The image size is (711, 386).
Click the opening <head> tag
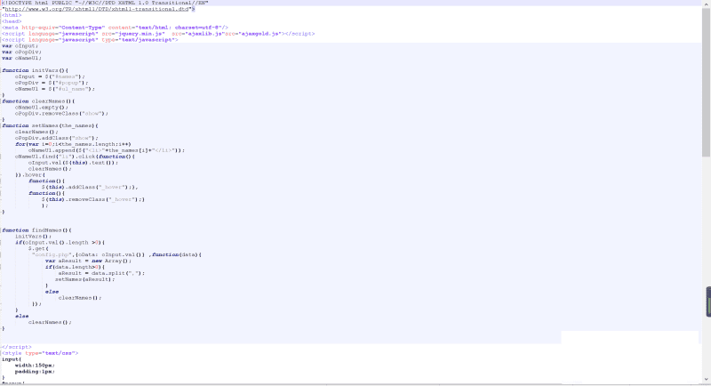(x=12, y=21)
